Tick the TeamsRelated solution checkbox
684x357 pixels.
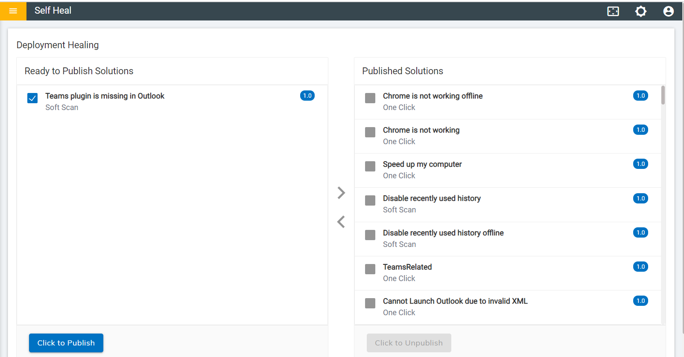click(370, 269)
